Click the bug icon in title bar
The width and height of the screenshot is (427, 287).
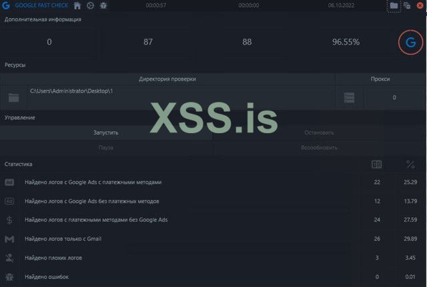pos(103,5)
